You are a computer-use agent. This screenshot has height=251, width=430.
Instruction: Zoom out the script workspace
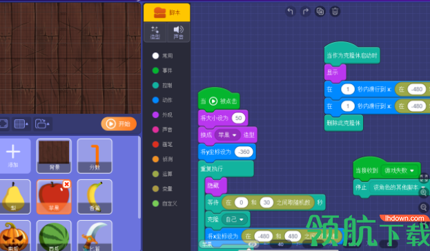click(x=424, y=208)
